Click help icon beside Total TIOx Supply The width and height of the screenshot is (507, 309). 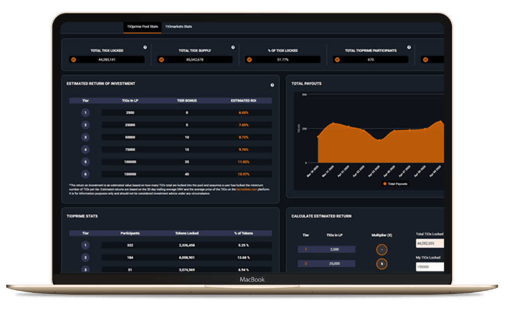(x=233, y=47)
